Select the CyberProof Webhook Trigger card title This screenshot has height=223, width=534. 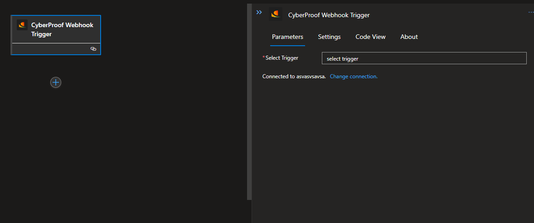click(62, 29)
